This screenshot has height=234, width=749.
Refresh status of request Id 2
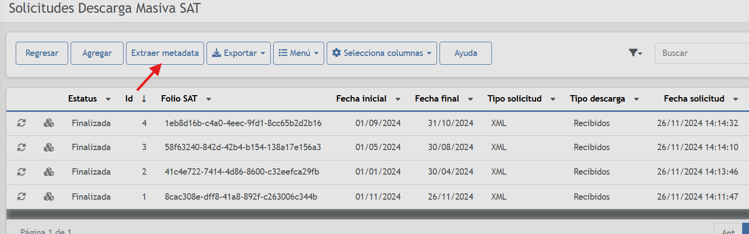pos(21,172)
